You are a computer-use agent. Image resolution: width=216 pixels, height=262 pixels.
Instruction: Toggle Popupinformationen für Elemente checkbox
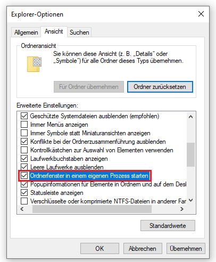point(24,184)
